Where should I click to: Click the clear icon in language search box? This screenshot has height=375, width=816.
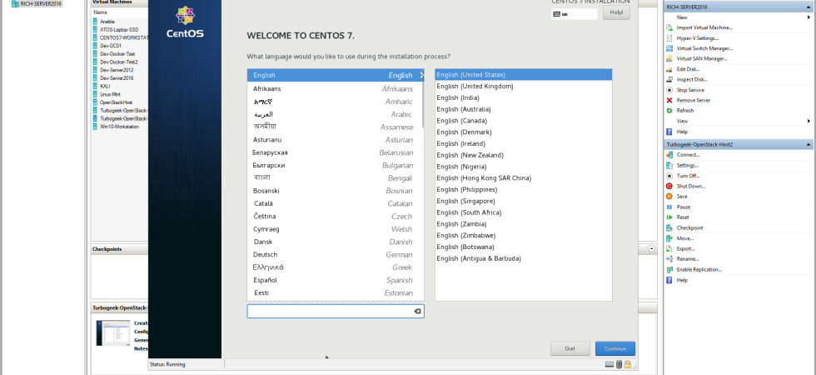[417, 312]
